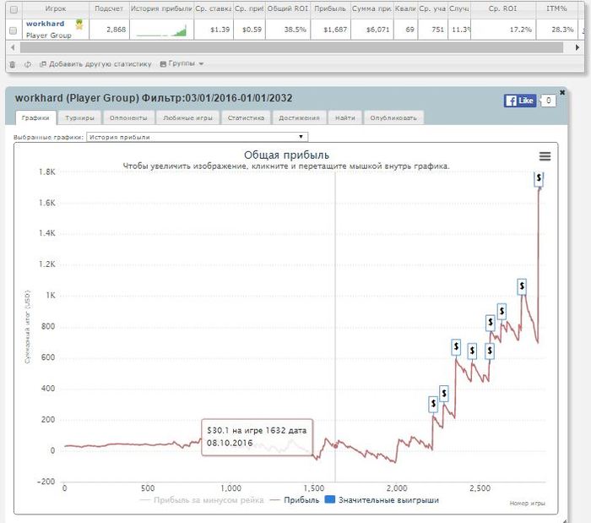
Task: Switch to the Графики tab
Action: pos(35,118)
